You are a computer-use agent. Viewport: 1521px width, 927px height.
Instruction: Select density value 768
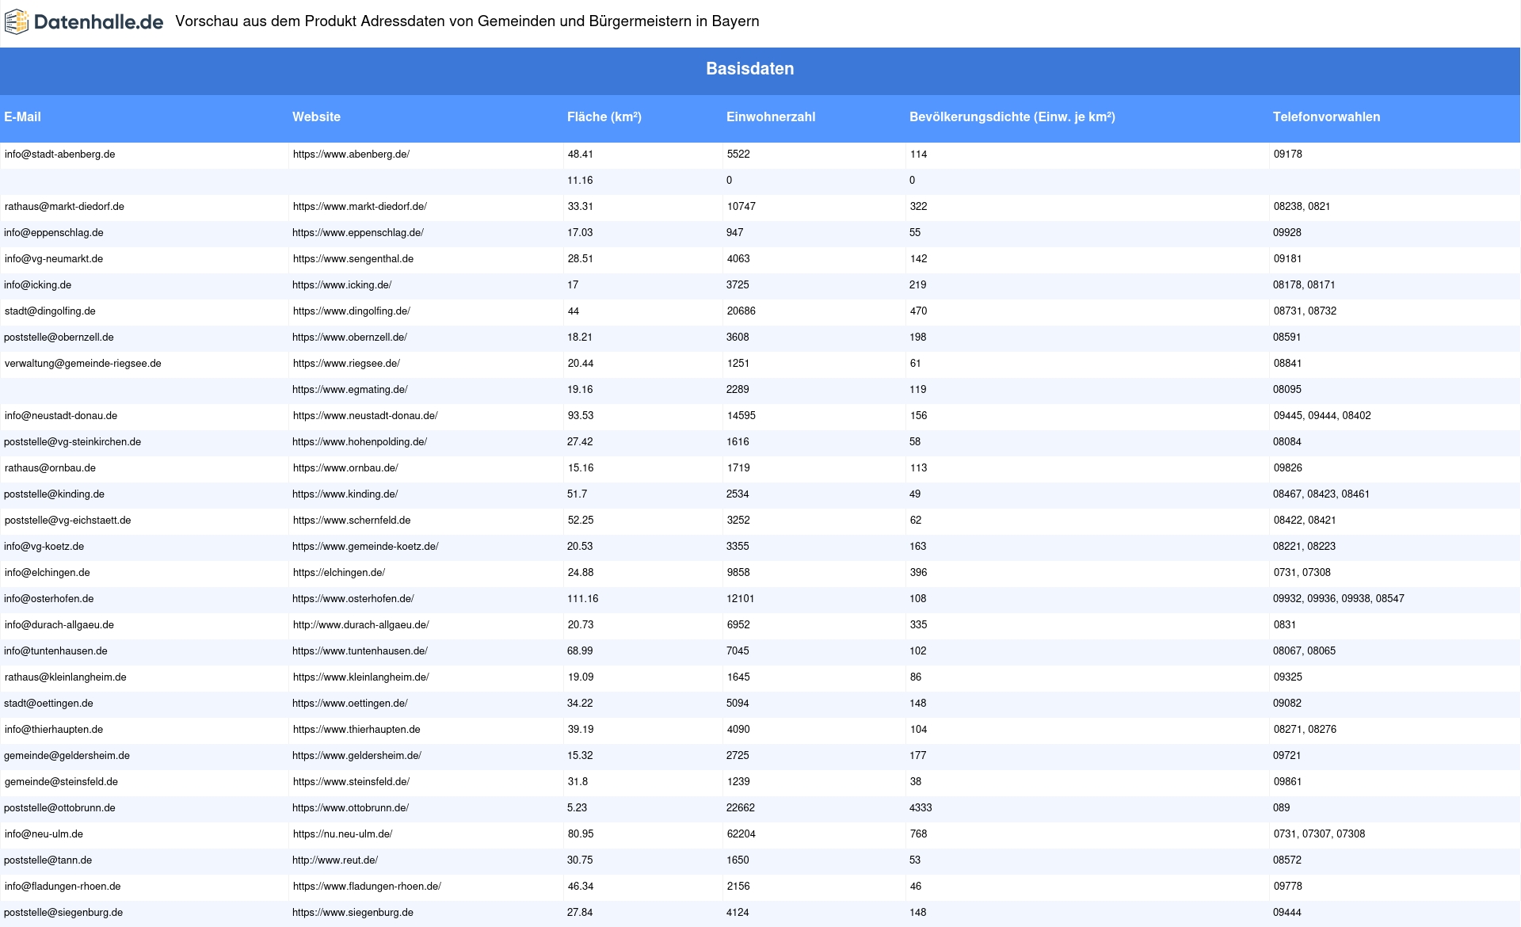point(919,834)
